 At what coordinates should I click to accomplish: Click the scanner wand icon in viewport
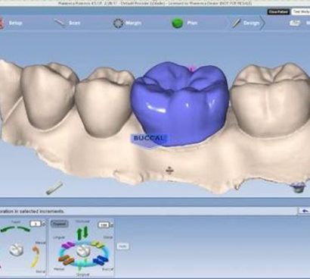pyautogui.click(x=54, y=188)
